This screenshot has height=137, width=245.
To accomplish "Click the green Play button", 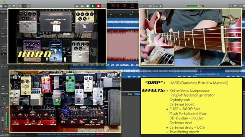I will 93,6.
